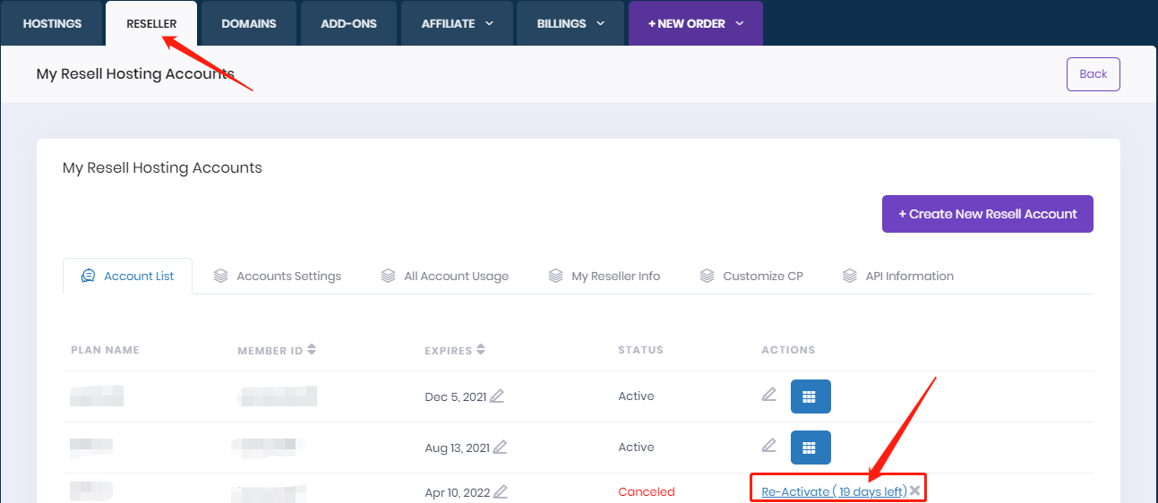The image size is (1158, 503).
Task: Switch to the Hostings tab
Action: click(x=52, y=24)
